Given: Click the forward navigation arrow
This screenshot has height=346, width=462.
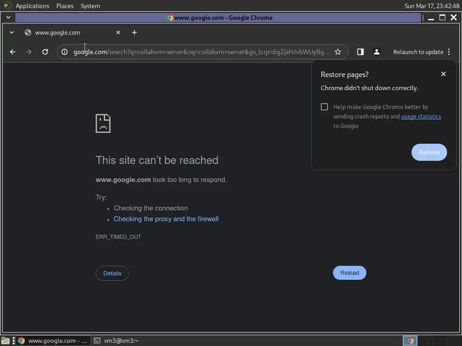Looking at the screenshot, I should 28,52.
